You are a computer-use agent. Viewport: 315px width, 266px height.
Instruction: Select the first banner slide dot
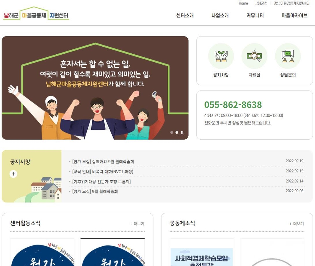pos(172,133)
